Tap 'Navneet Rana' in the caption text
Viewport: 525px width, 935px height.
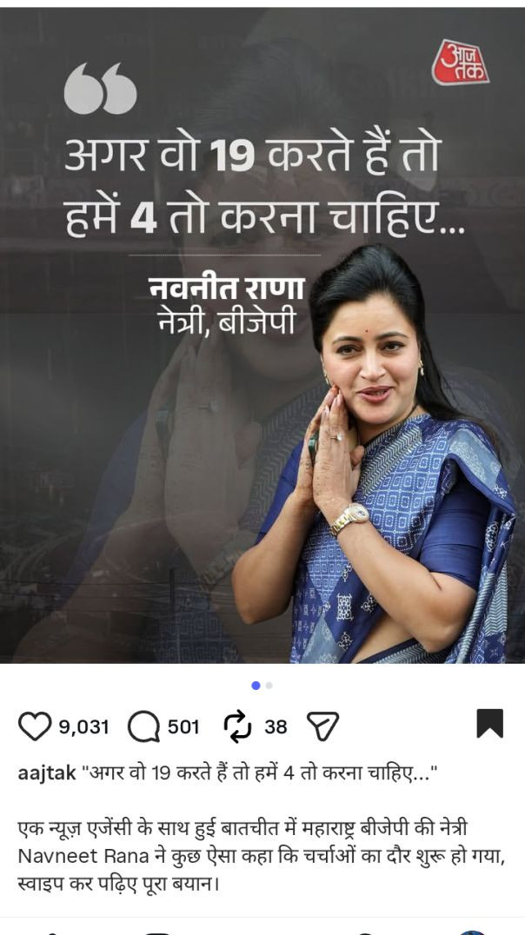click(x=83, y=856)
